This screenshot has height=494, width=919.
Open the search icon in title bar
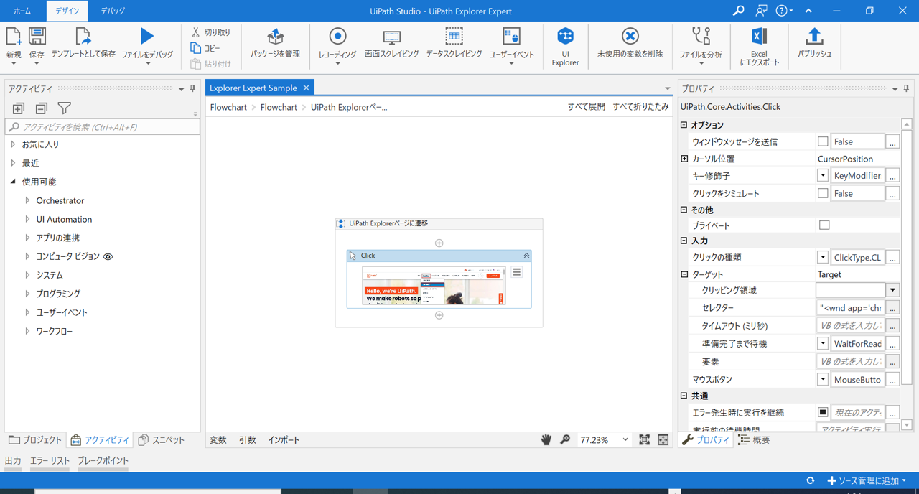[738, 11]
